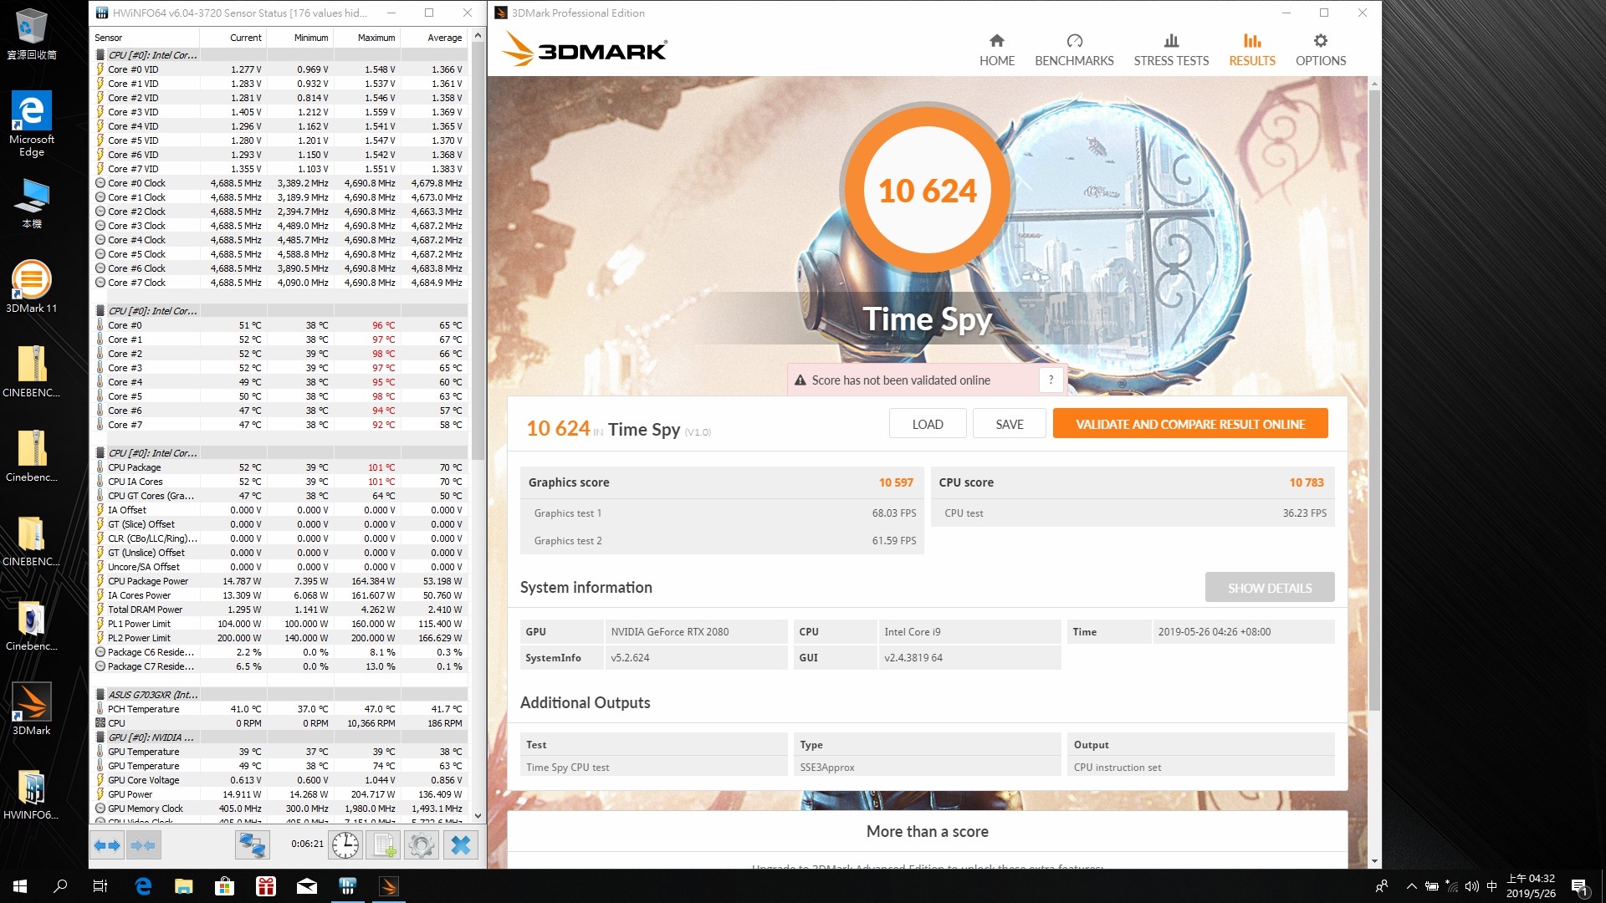Click the Average column header in HWiNFO
This screenshot has height=903, width=1606.
(434, 38)
